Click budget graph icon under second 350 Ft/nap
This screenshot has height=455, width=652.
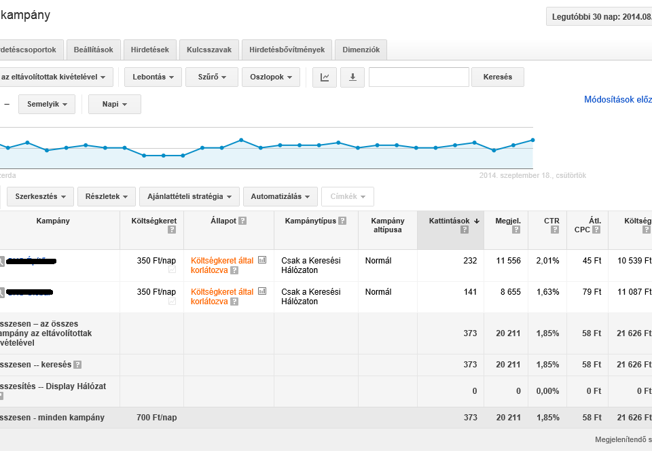tap(172, 301)
